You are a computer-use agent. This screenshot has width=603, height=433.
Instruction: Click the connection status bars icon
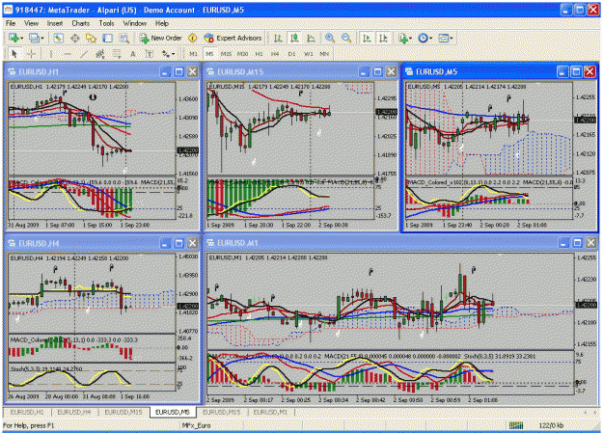[x=516, y=425]
